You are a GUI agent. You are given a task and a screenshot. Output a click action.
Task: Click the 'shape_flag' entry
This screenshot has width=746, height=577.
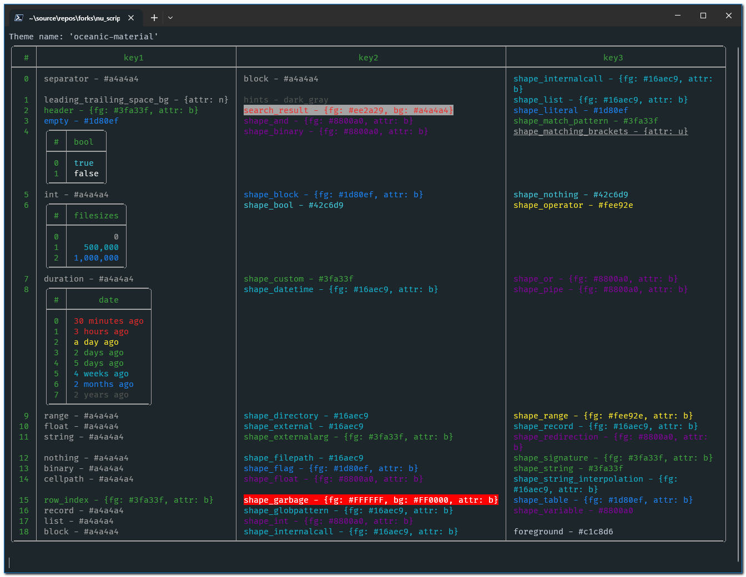331,468
